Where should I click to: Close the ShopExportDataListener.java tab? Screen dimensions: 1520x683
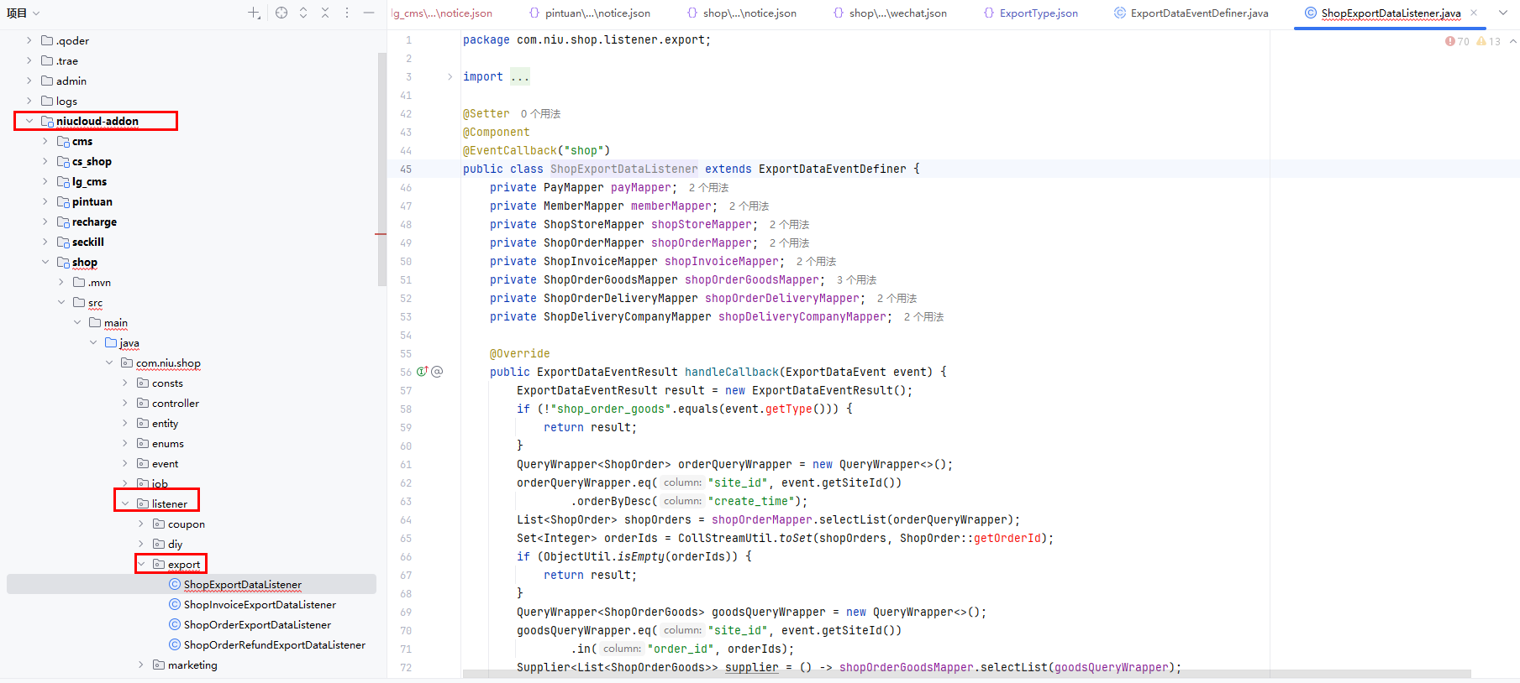point(1474,13)
